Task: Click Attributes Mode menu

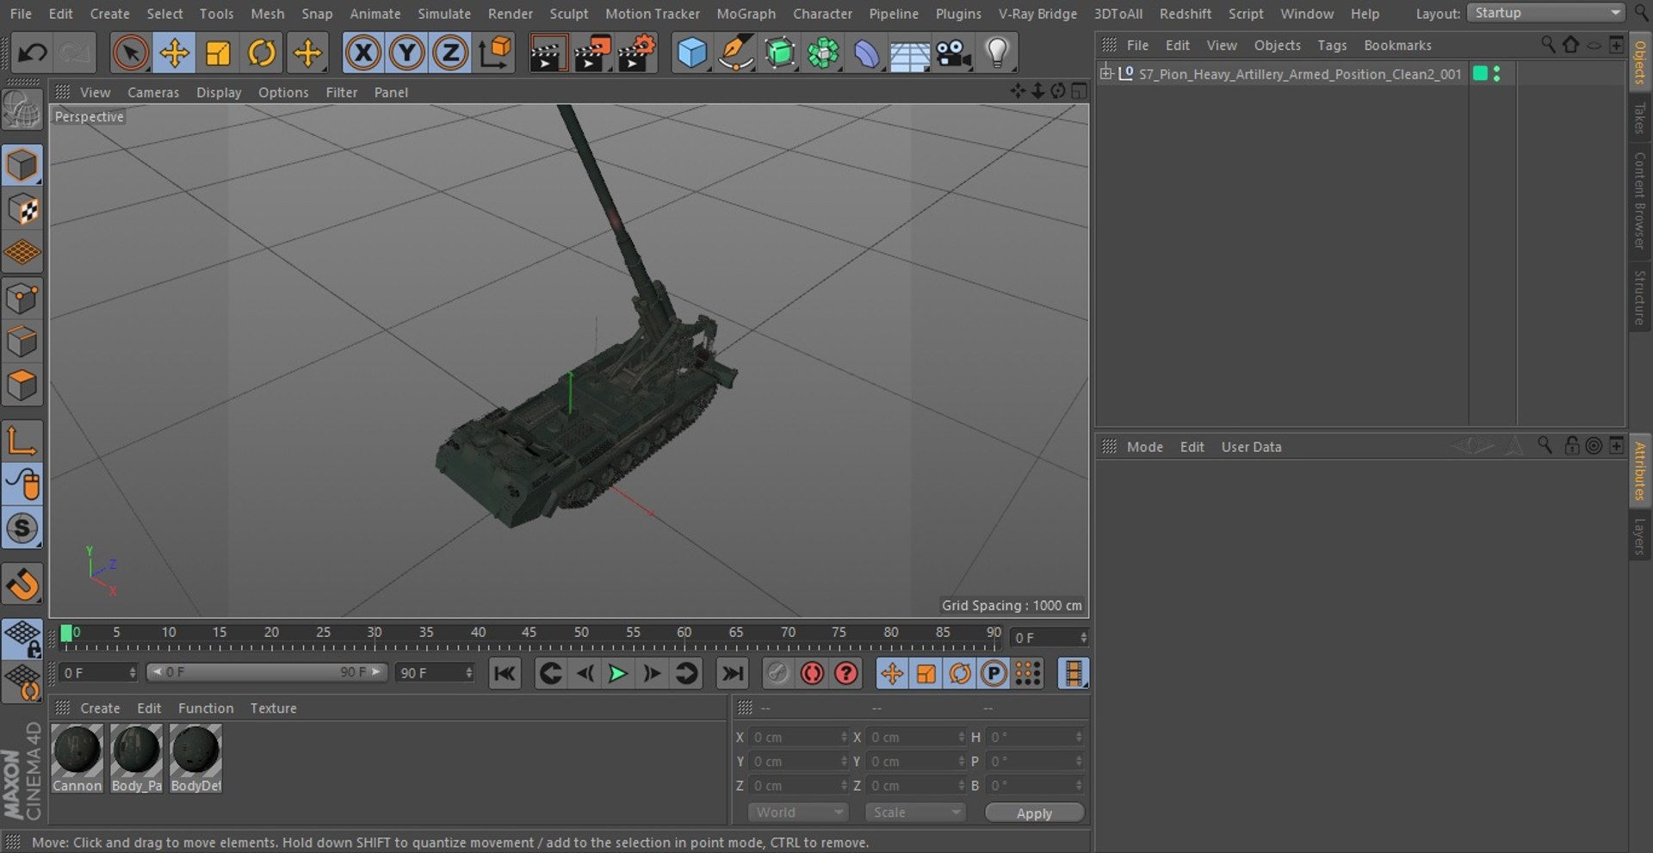Action: (x=1144, y=447)
